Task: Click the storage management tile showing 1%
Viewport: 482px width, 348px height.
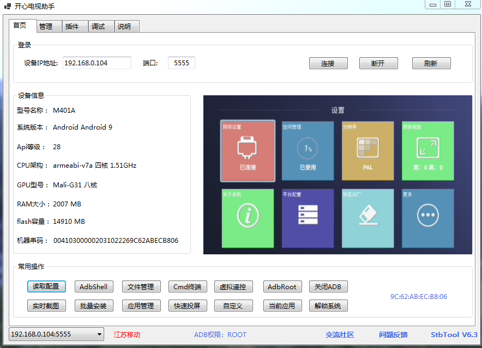Action: (x=308, y=151)
